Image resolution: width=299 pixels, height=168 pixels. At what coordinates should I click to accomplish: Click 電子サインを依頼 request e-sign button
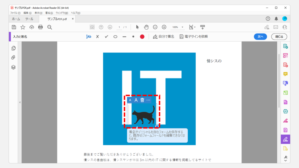[x=194, y=37]
